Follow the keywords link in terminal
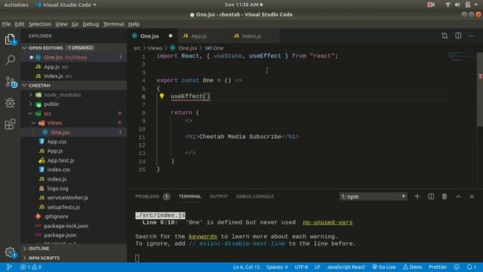Viewport: 483px width, 272px height. [203, 236]
